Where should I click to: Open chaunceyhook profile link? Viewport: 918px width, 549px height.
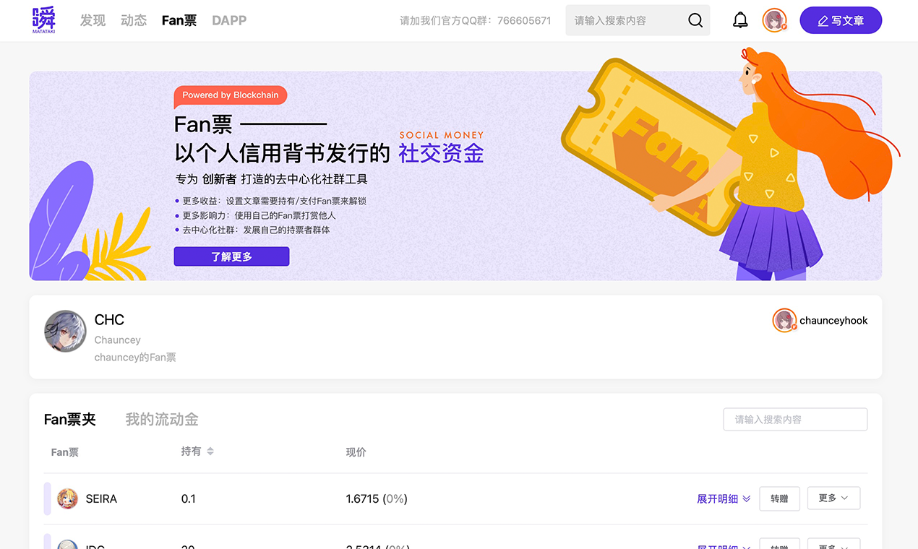833,321
